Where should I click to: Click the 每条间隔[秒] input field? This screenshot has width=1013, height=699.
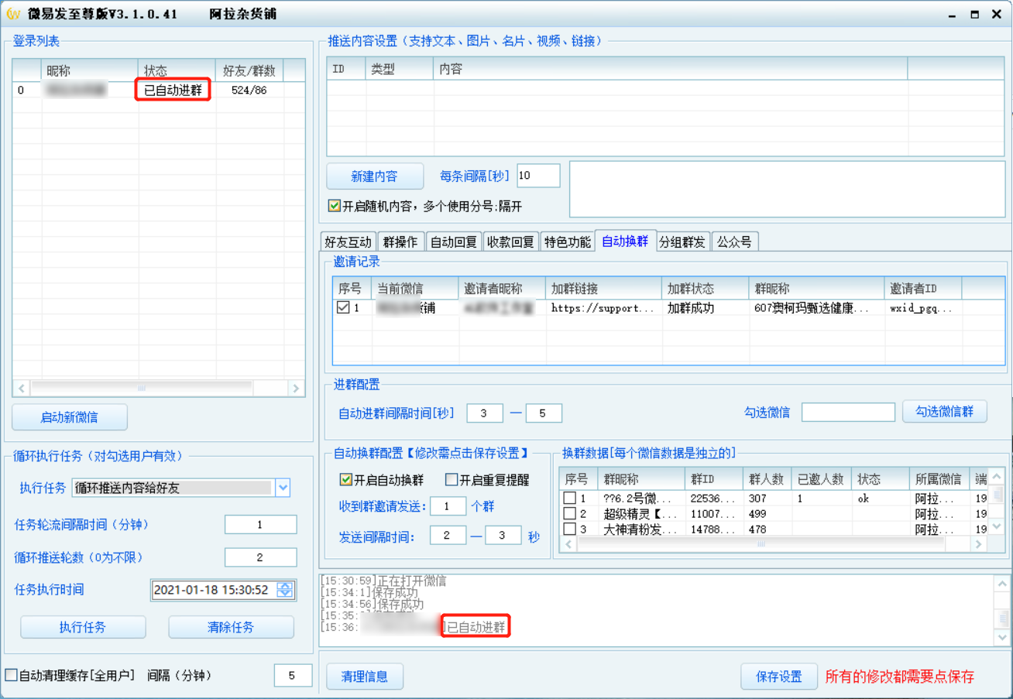pyautogui.click(x=538, y=176)
